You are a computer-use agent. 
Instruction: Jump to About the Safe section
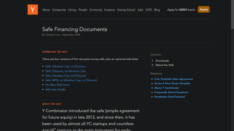164,65
